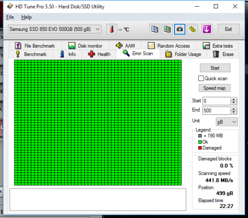This screenshot has width=248, height=218.
Task: Click the green Ok legend swatch
Action: [200, 142]
